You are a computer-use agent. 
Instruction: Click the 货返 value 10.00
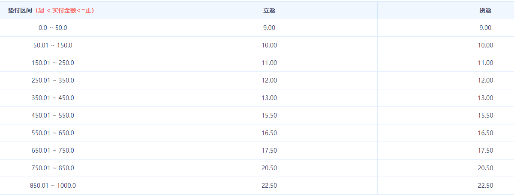[485, 45]
